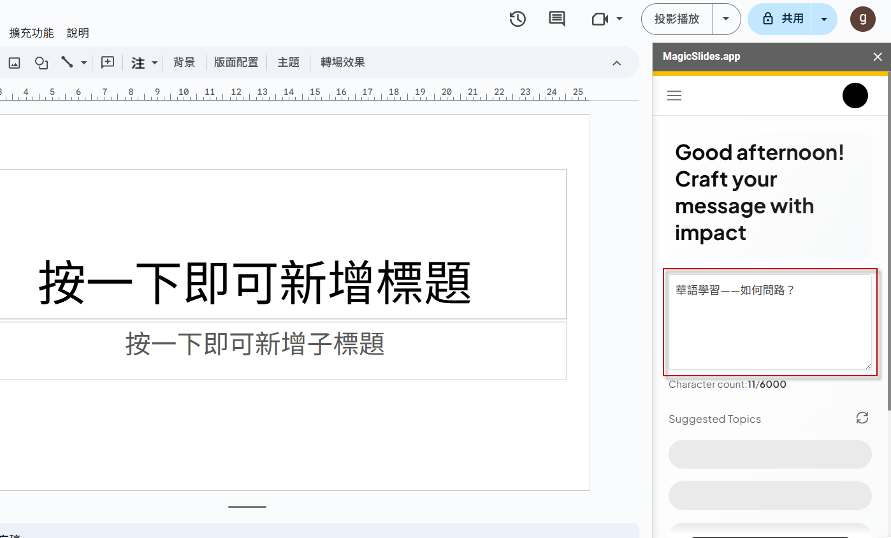This screenshot has height=538, width=891.
Task: Open the 擴充功能 menu
Action: (31, 32)
